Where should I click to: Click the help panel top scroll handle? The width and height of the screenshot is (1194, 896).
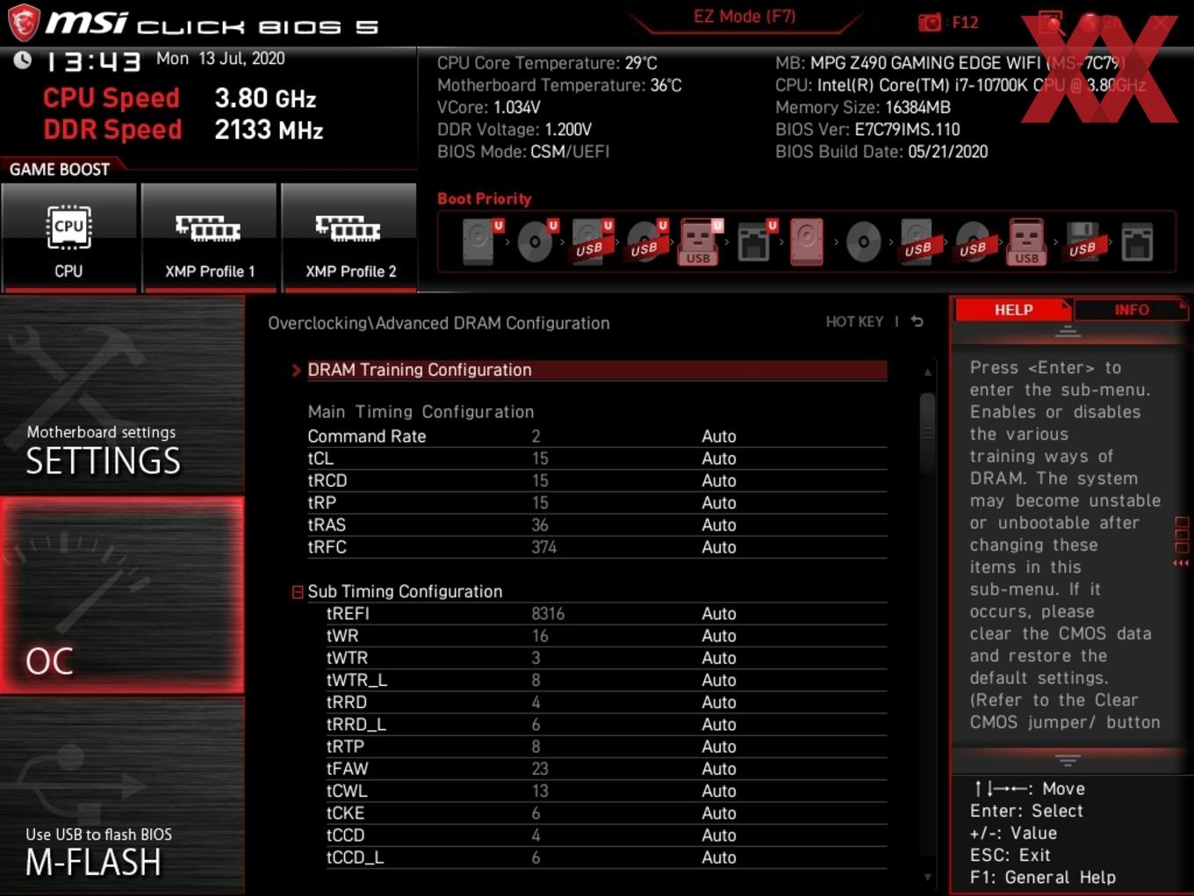coord(1068,331)
